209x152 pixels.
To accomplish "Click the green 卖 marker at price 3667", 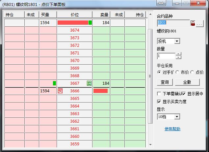I will coord(89,83).
